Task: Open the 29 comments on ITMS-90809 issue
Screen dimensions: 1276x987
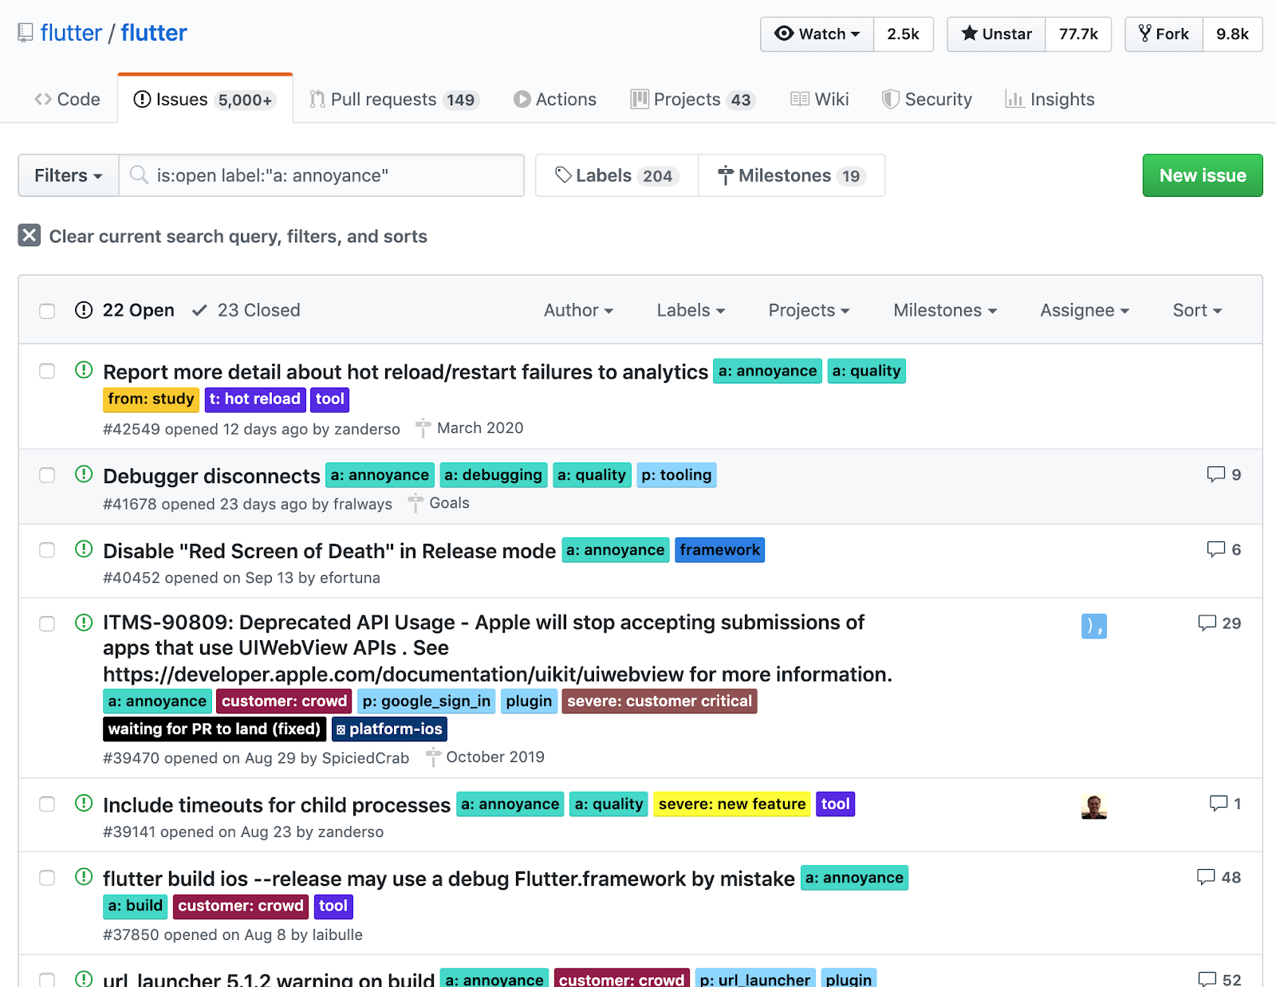Action: (1219, 623)
